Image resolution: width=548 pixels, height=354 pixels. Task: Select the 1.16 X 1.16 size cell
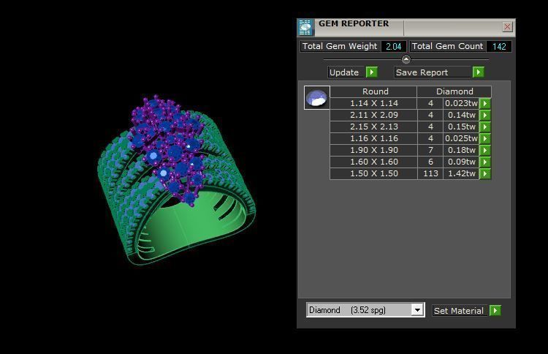pyautogui.click(x=373, y=138)
